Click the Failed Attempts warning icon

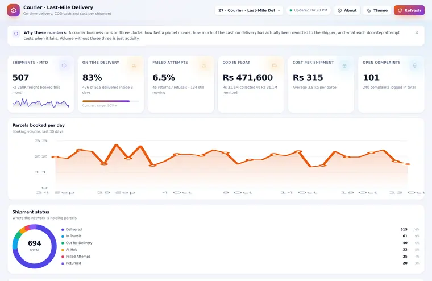click(x=204, y=65)
